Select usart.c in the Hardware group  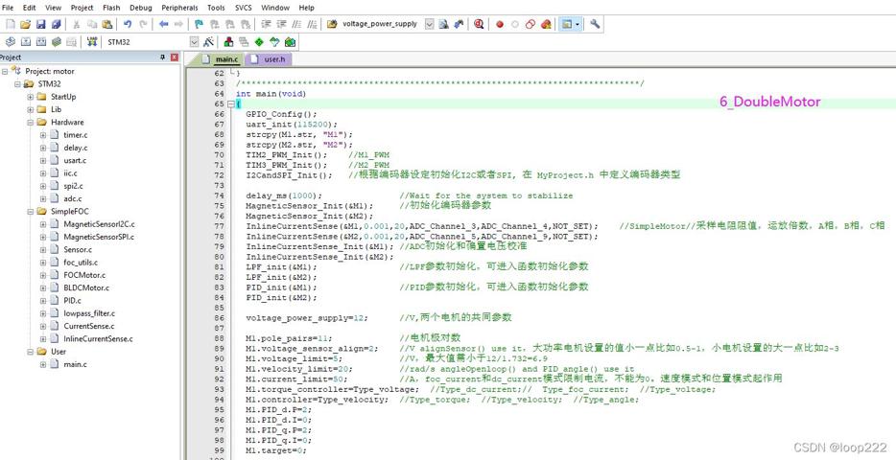point(75,160)
